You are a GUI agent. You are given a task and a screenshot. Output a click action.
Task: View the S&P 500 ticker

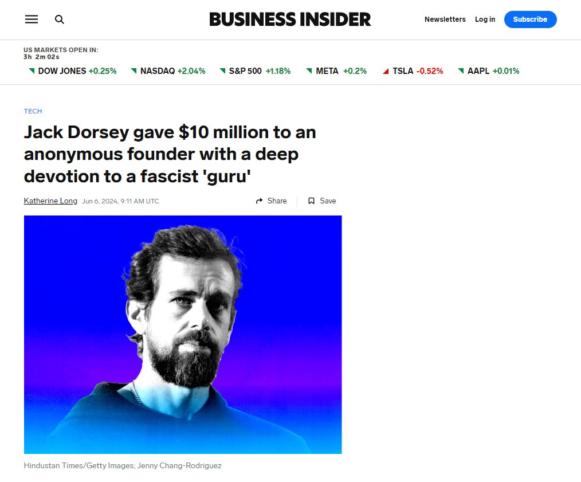(x=254, y=72)
